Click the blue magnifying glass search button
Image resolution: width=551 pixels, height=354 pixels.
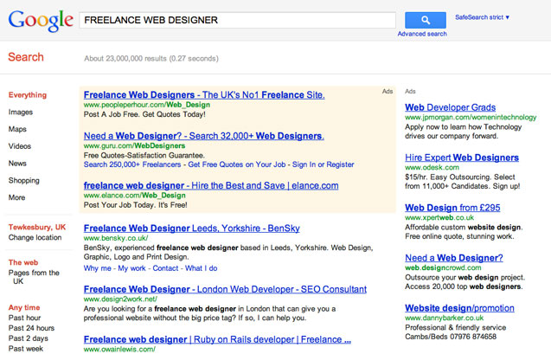pos(426,20)
